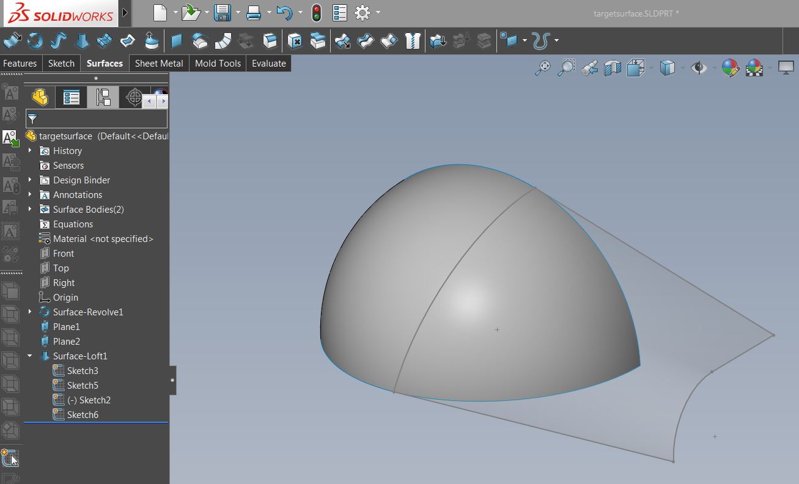The height and width of the screenshot is (484, 799).
Task: Open dropdown arrow next to Options gear
Action: click(378, 12)
